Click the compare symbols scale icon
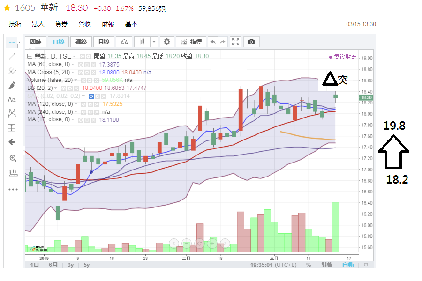This screenshot has height=281, width=422. [124, 42]
